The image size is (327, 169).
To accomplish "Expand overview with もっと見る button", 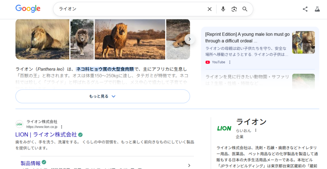I will 103,96.
